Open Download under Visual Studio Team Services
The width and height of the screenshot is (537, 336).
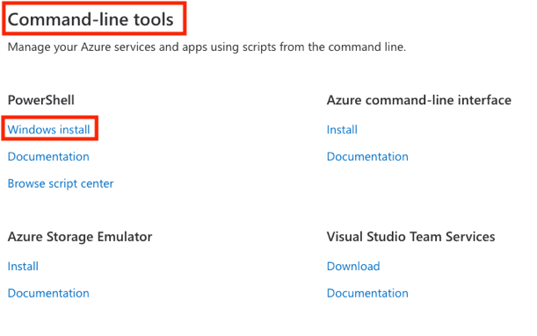coord(353,267)
